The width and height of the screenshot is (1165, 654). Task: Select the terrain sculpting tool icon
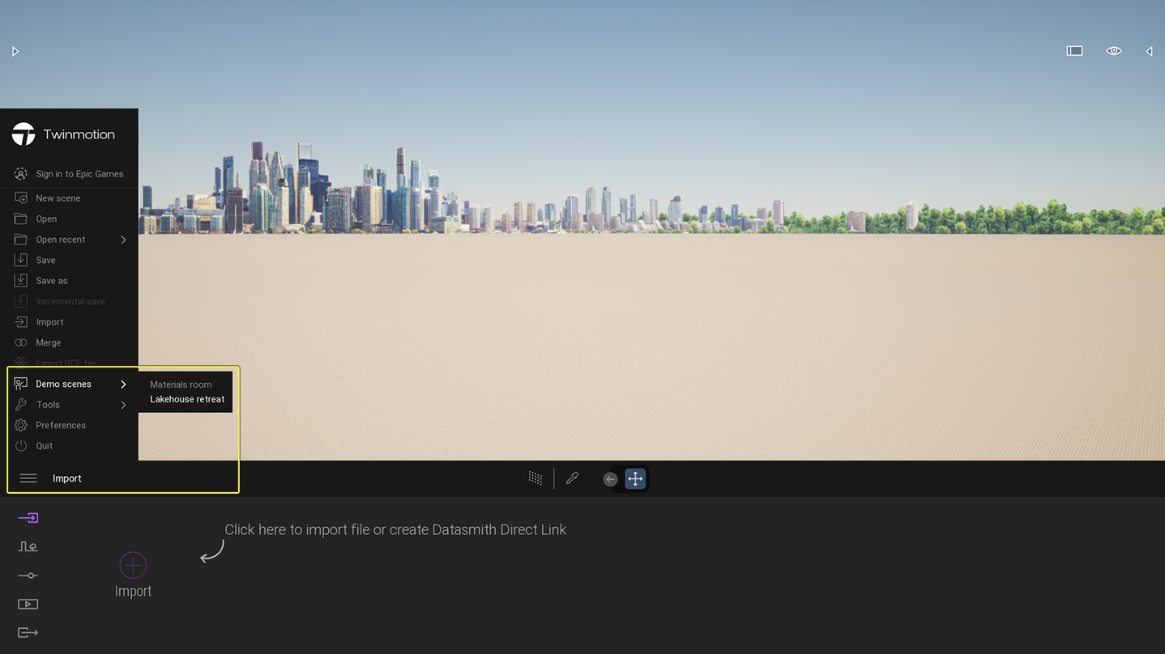coord(28,546)
